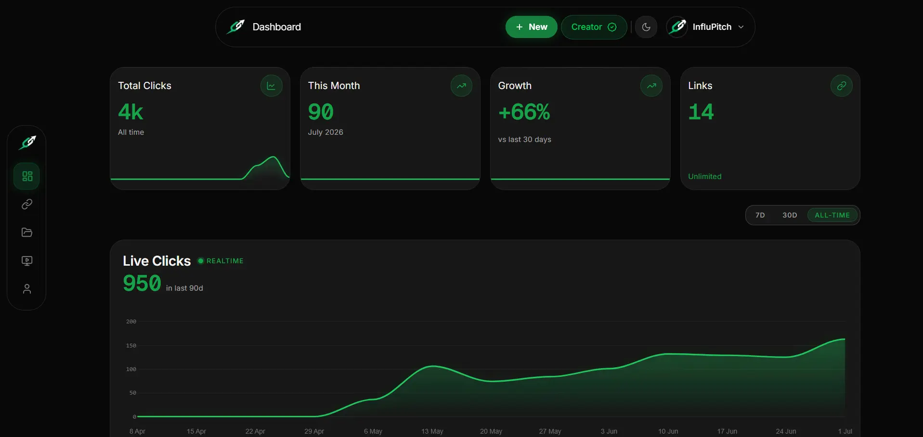The width and height of the screenshot is (923, 437).
Task: Open the dashboard grid icon in sidebar
Action: pos(27,176)
